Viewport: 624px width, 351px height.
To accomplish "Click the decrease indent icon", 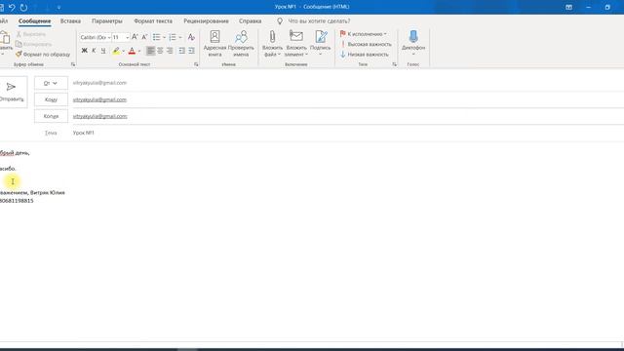I will click(182, 51).
